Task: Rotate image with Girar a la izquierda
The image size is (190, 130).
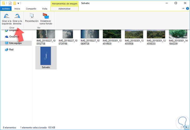Action: (7, 19)
